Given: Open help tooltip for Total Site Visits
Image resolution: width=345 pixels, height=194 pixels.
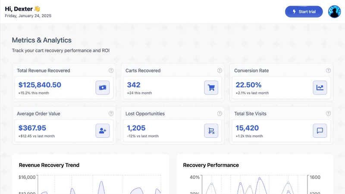Looking at the screenshot, I should coord(328,113).
